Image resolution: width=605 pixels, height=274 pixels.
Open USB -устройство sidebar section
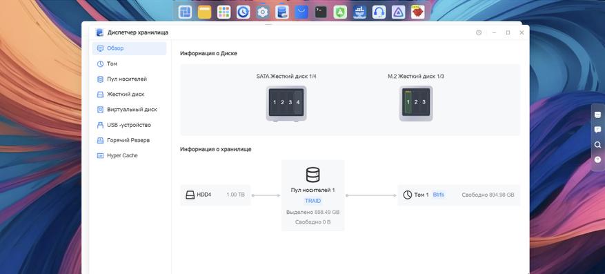coord(129,125)
